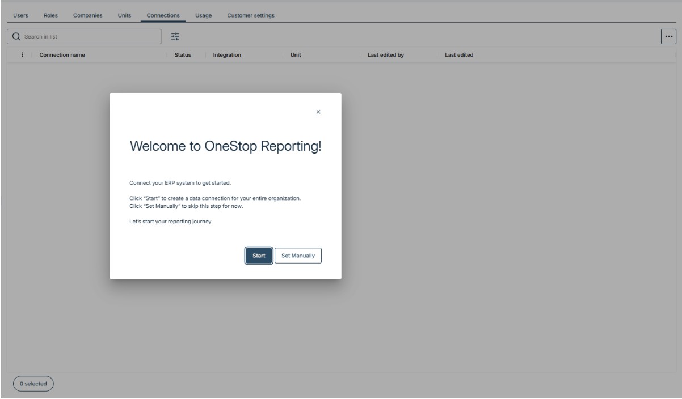Select the Connections tab

coord(163,15)
